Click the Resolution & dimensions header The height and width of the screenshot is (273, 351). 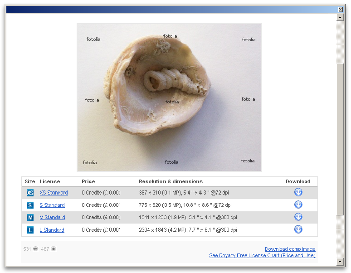171,181
